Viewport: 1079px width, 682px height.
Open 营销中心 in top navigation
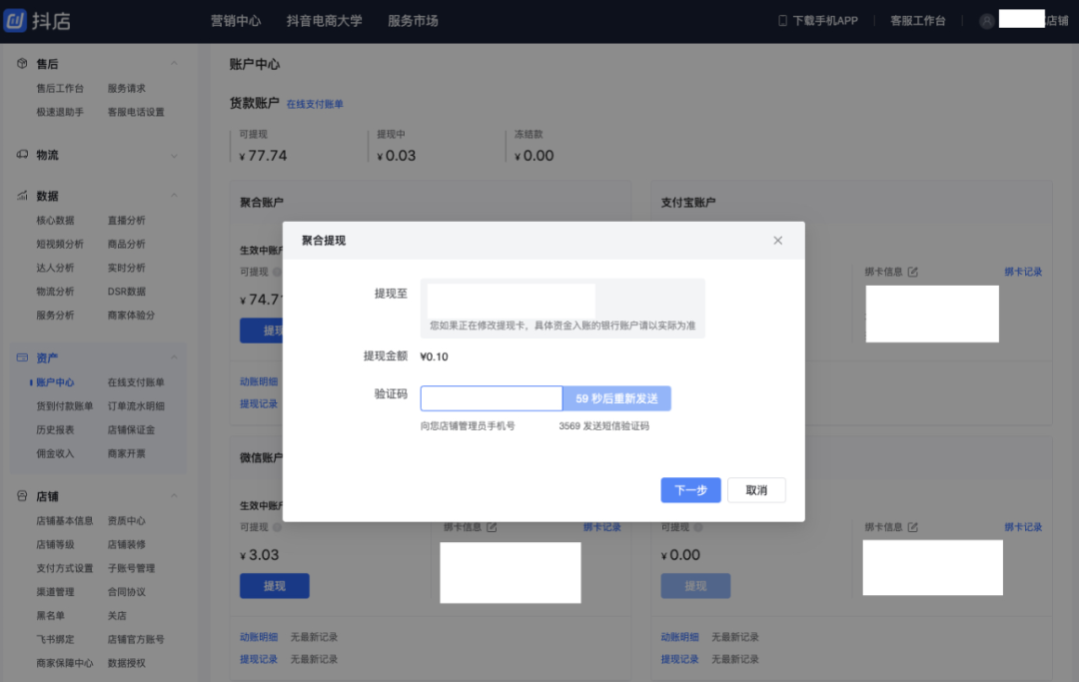236,21
